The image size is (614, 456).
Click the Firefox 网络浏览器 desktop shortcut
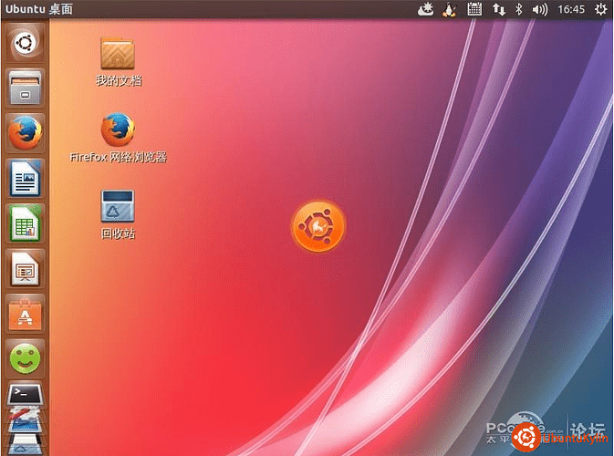tap(118, 131)
